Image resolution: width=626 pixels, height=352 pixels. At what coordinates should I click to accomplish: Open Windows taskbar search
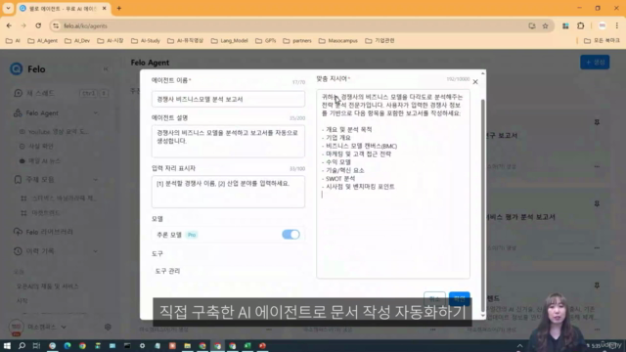pyautogui.click(x=22, y=345)
